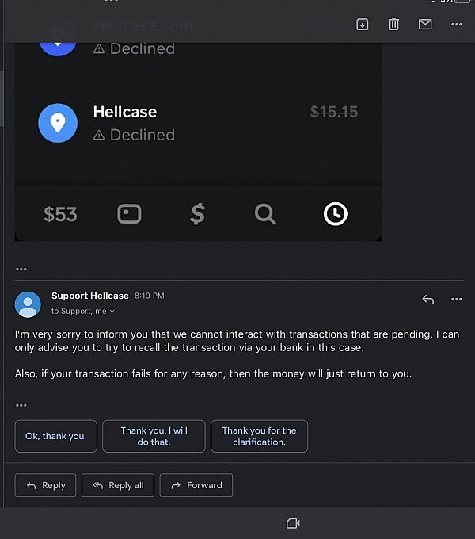Click the clock activity icon in the screenshot
The width and height of the screenshot is (475, 539).
click(336, 214)
